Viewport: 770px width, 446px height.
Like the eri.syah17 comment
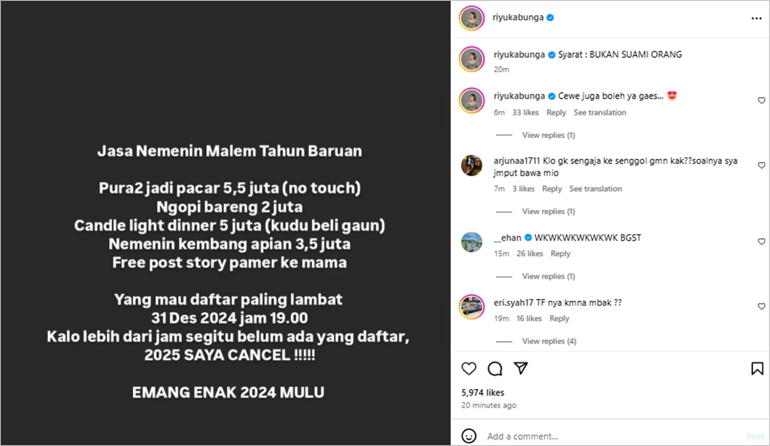pos(761,306)
